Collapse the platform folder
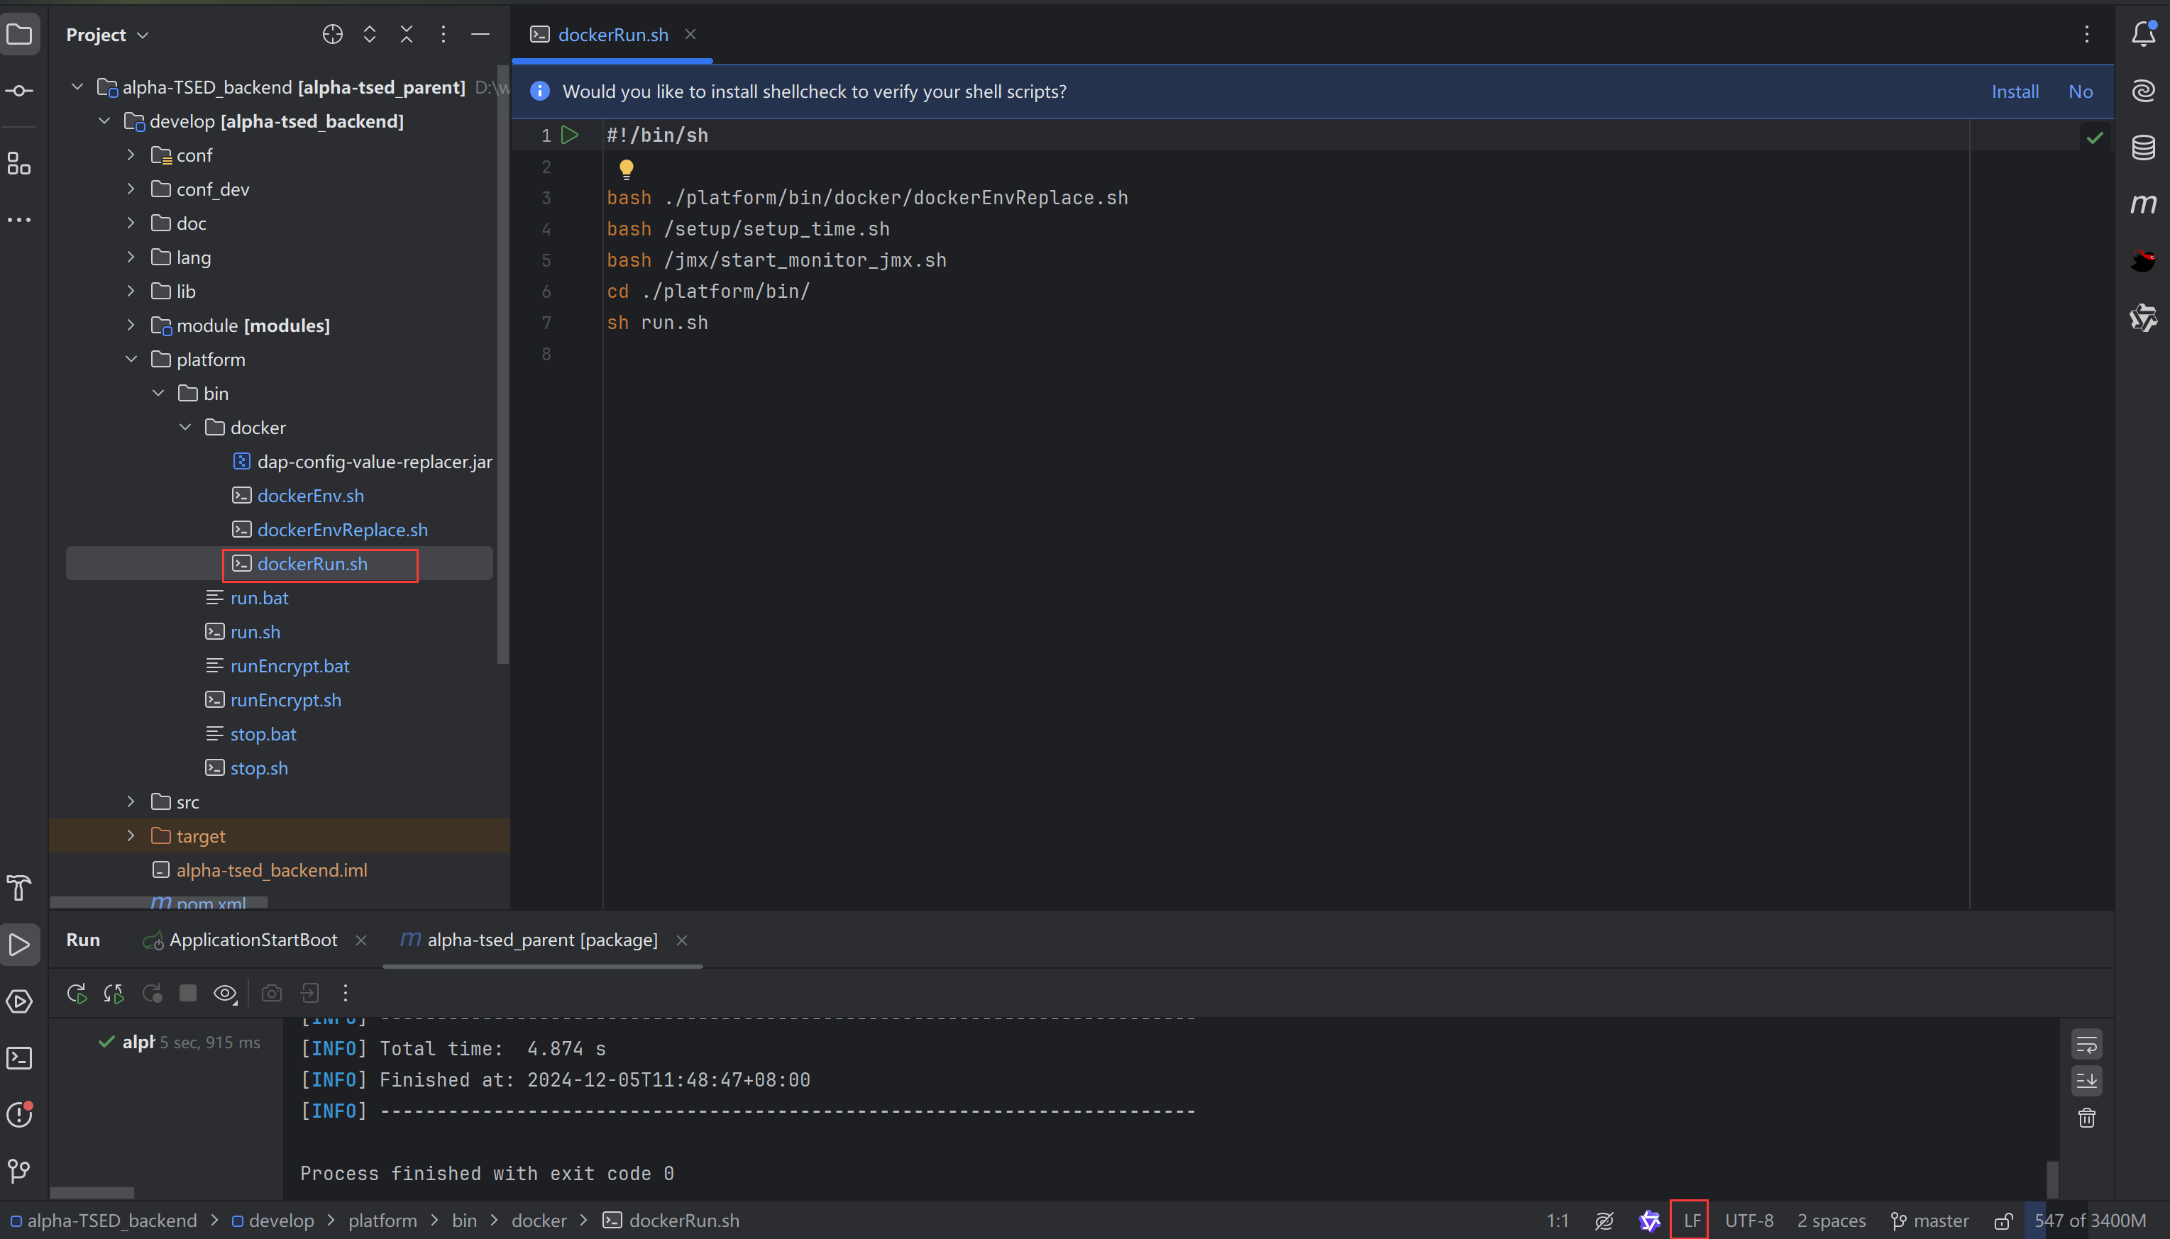Image resolution: width=2170 pixels, height=1239 pixels. [x=131, y=359]
